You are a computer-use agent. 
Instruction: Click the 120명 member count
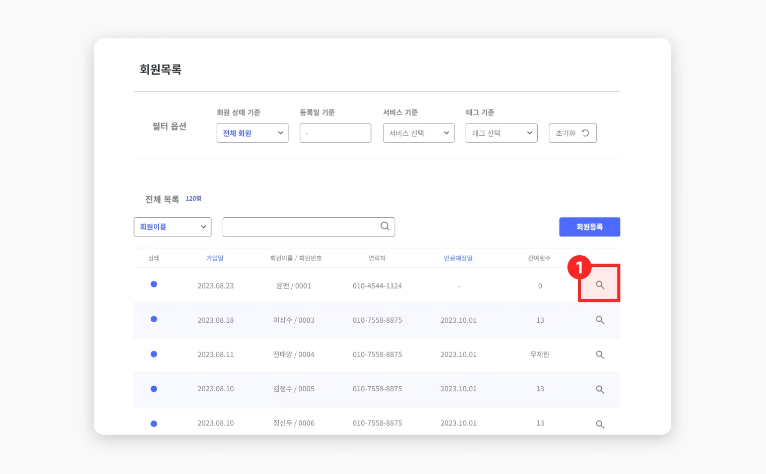pyautogui.click(x=194, y=199)
